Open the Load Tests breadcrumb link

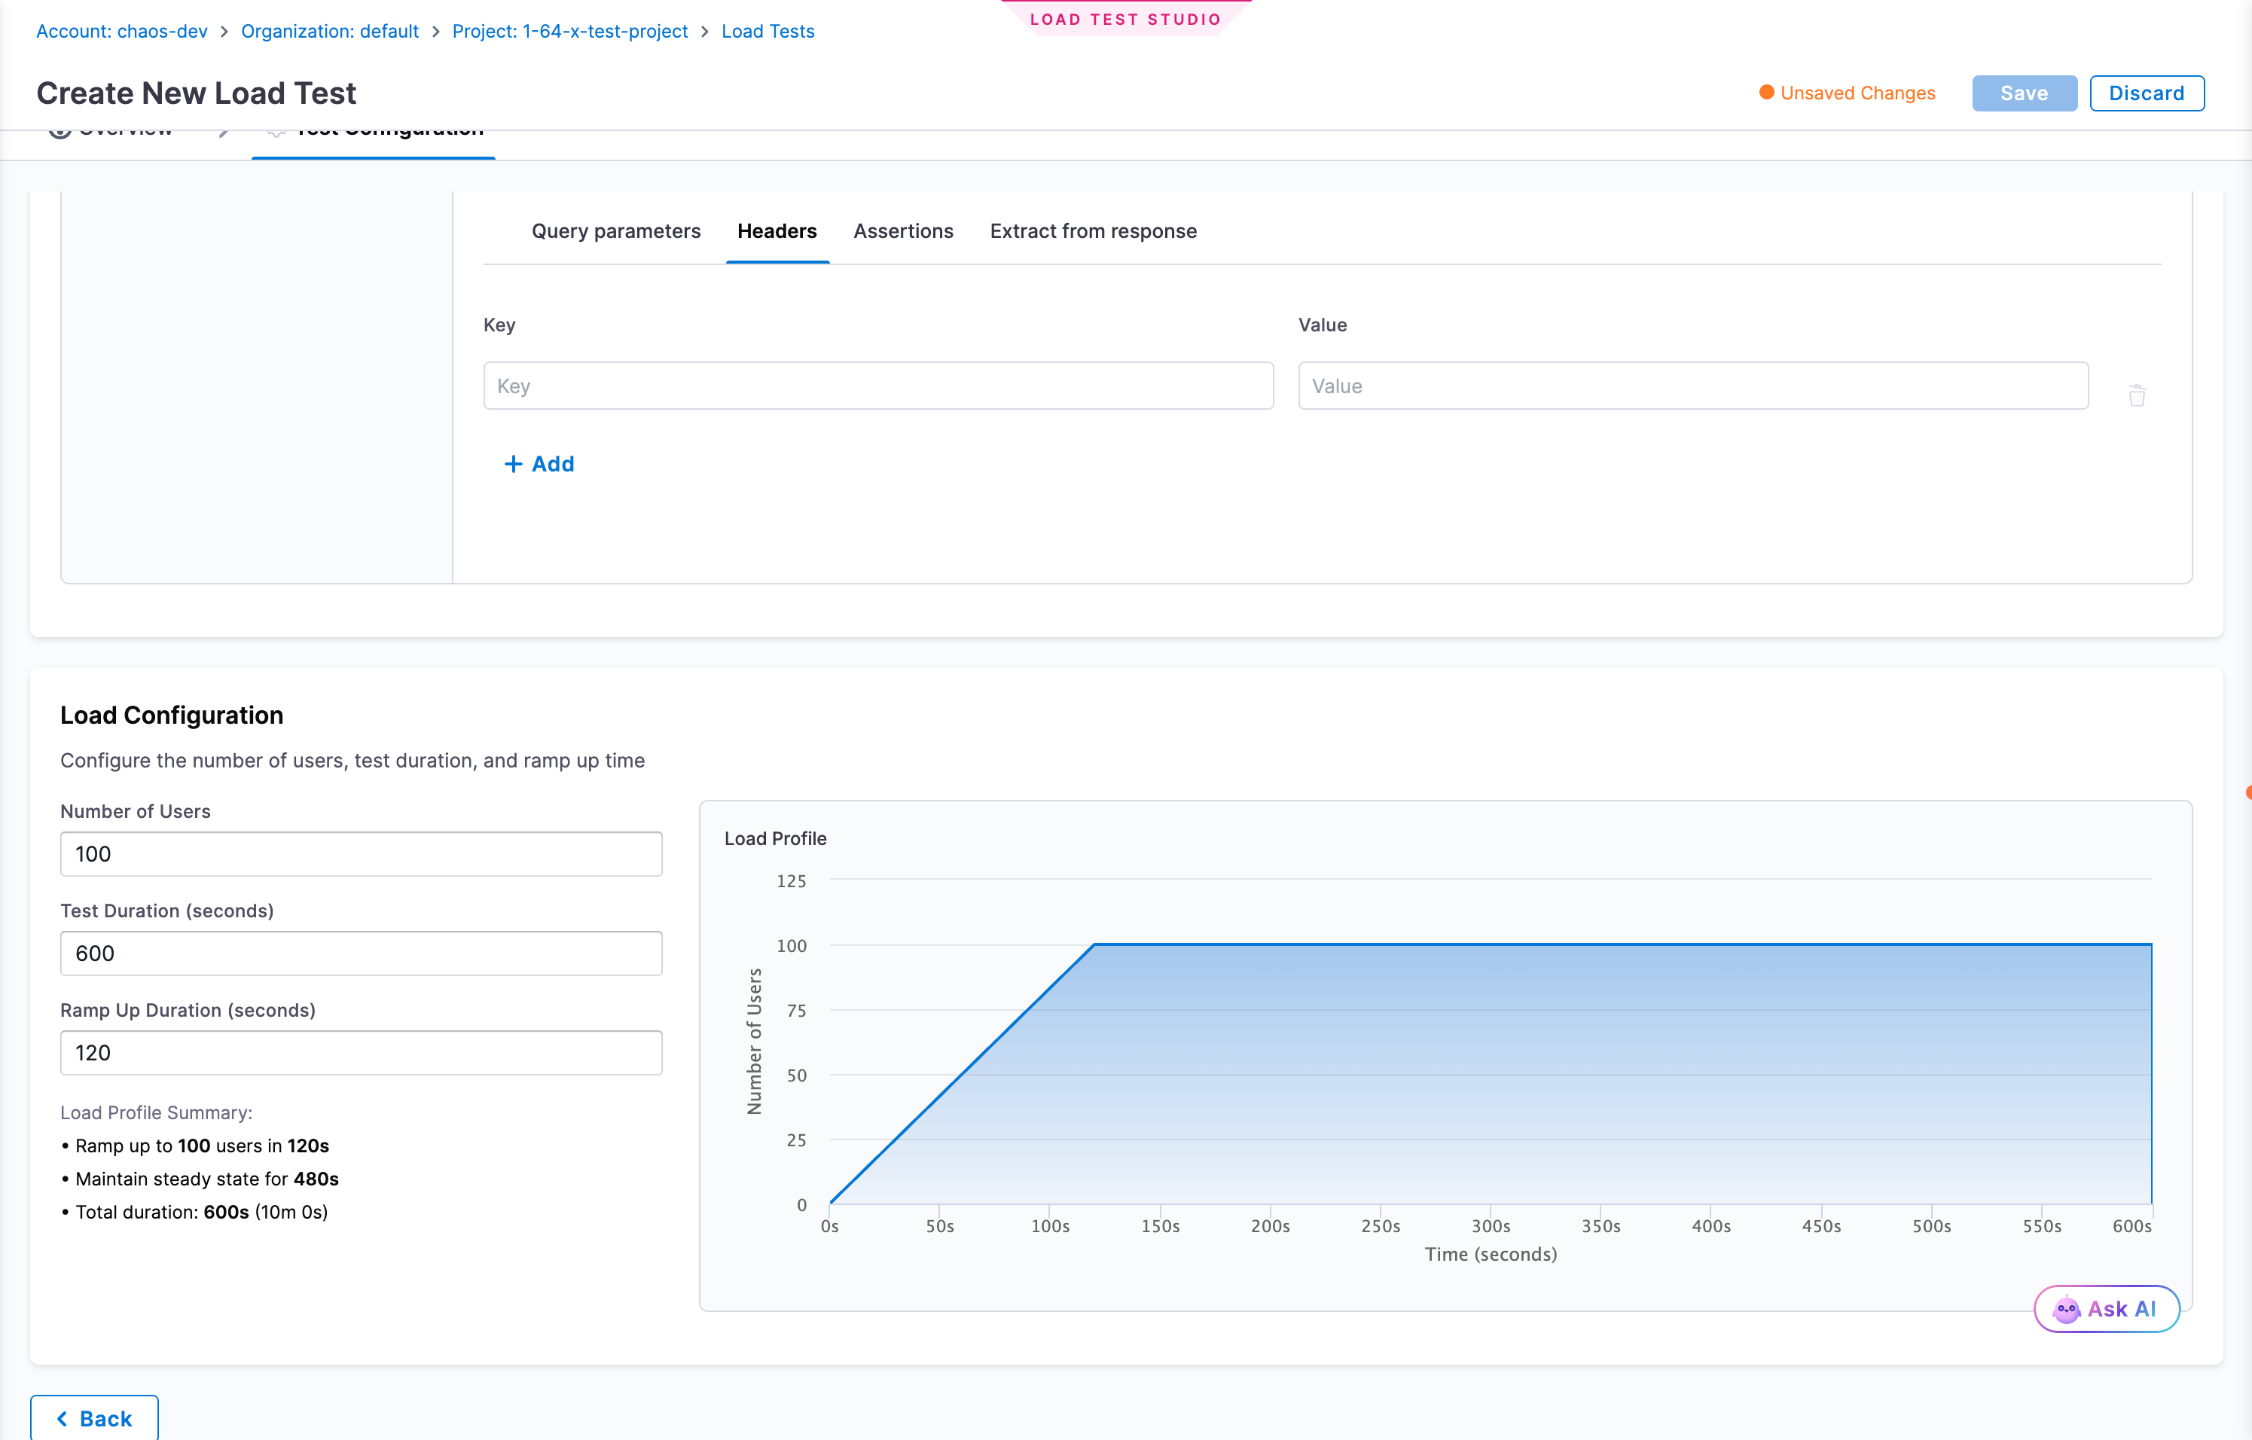point(767,31)
